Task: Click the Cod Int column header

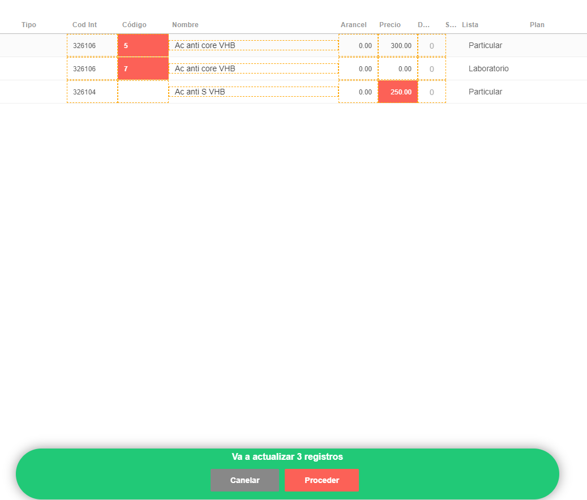Action: click(x=84, y=25)
